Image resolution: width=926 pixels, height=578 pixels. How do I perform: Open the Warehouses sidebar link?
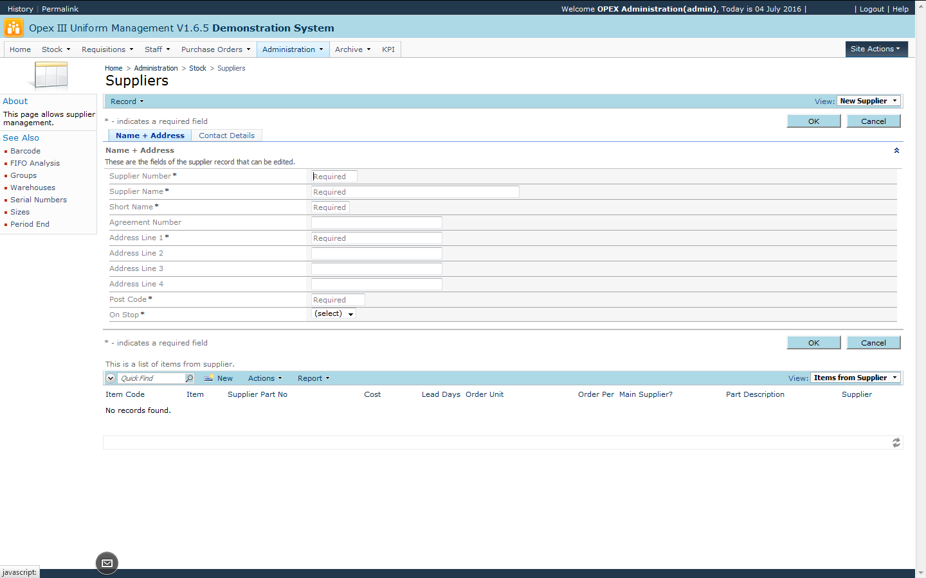coord(32,188)
